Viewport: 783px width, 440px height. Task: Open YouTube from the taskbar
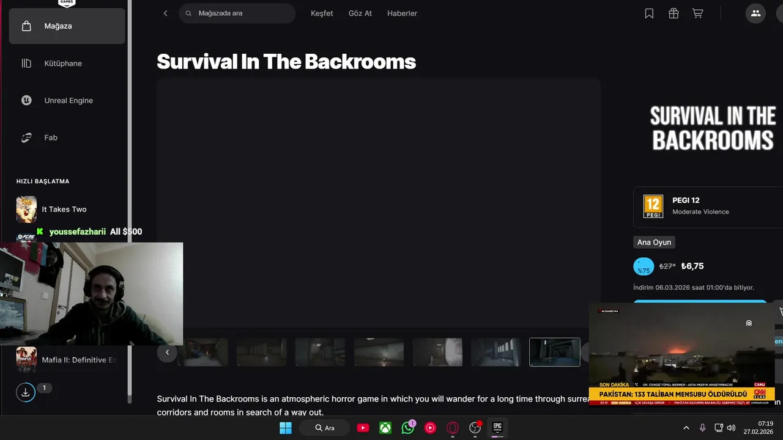pyautogui.click(x=363, y=428)
